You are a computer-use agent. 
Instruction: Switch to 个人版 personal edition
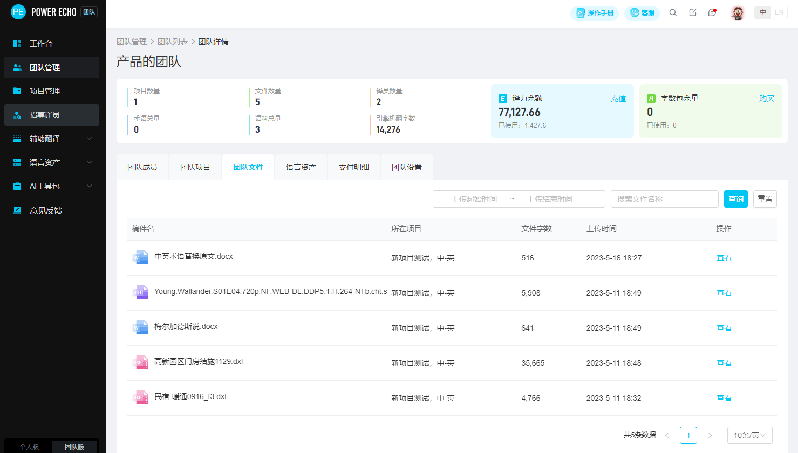click(x=29, y=447)
